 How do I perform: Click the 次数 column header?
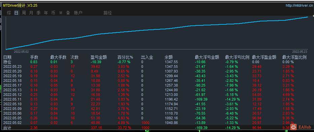pos(75,57)
